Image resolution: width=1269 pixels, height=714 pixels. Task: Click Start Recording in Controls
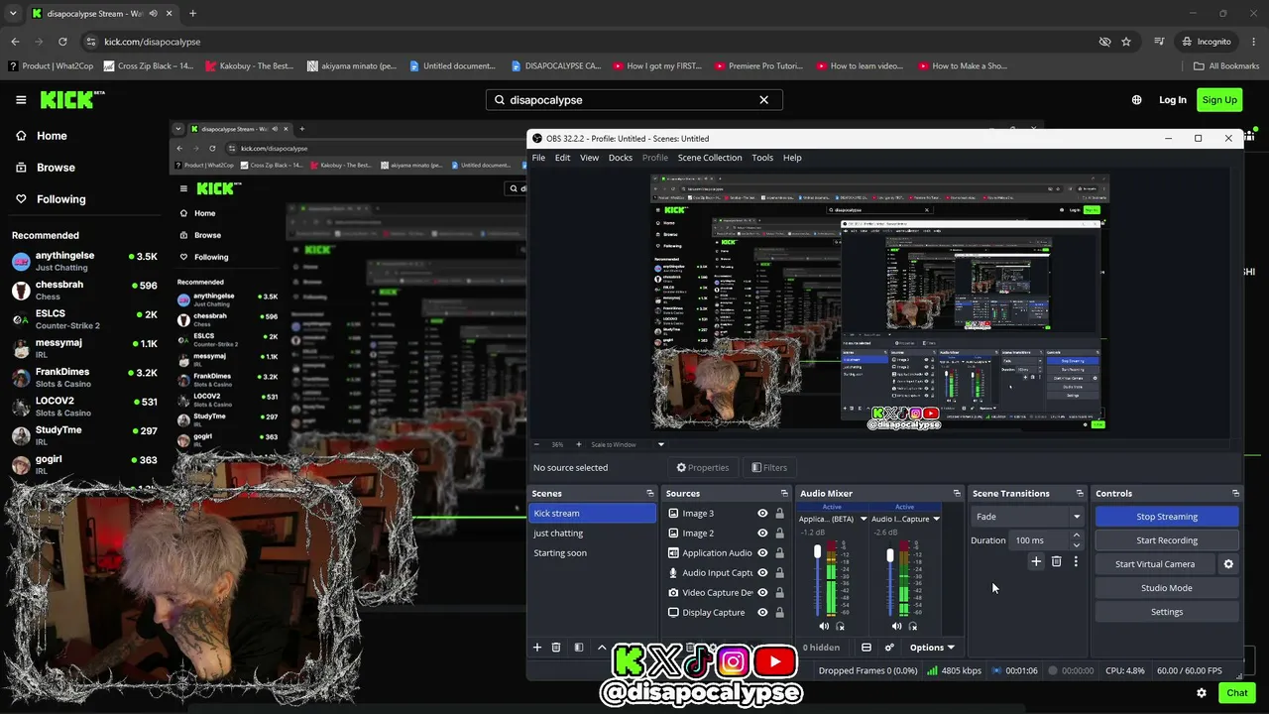[1167, 540]
